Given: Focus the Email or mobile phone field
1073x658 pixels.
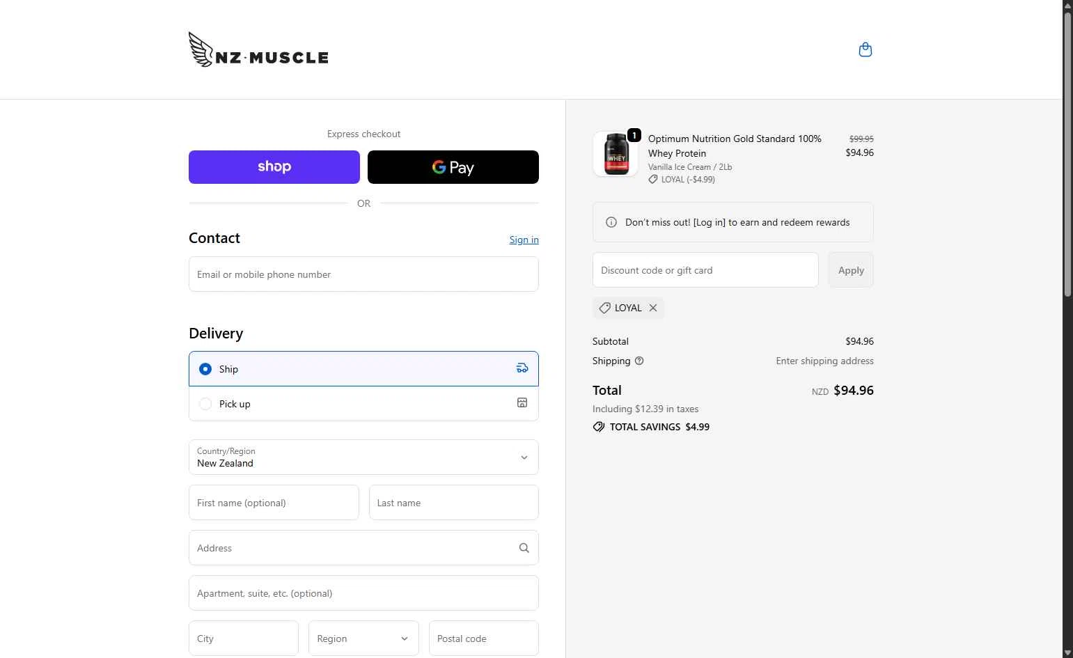Looking at the screenshot, I should (x=363, y=274).
